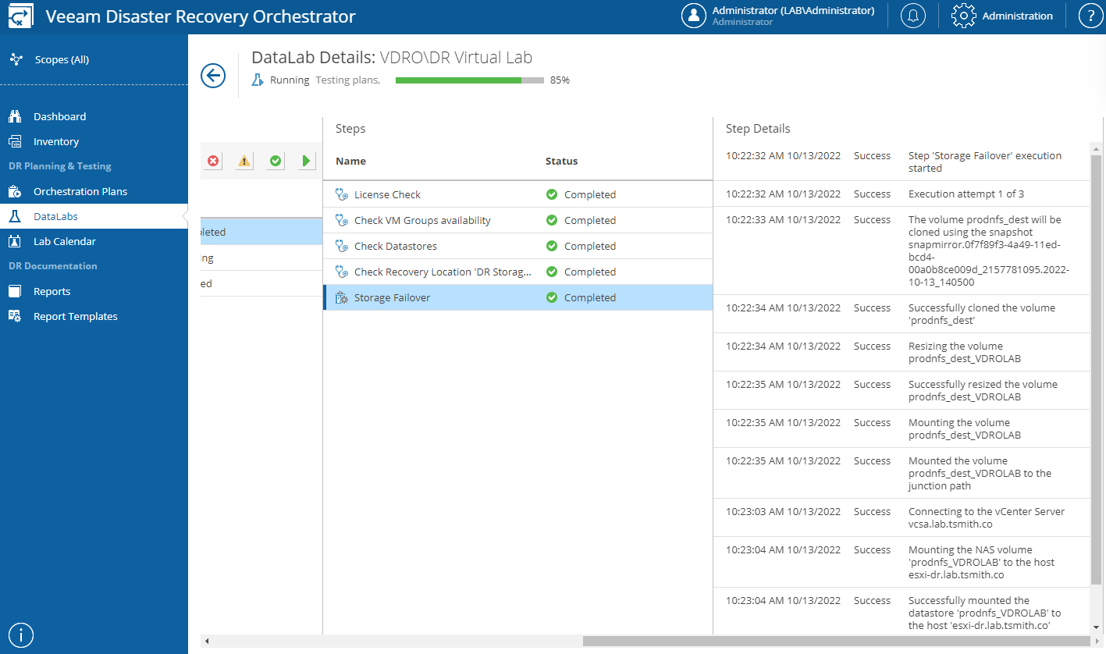1106x654 pixels.
Task: Click the Administrator user avatar icon
Action: [x=693, y=16]
